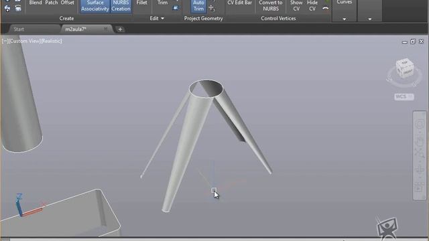Expand the collapsed panel right of Curves
Image resolution: width=429 pixels, height=241 pixels.
pyautogui.click(x=369, y=19)
